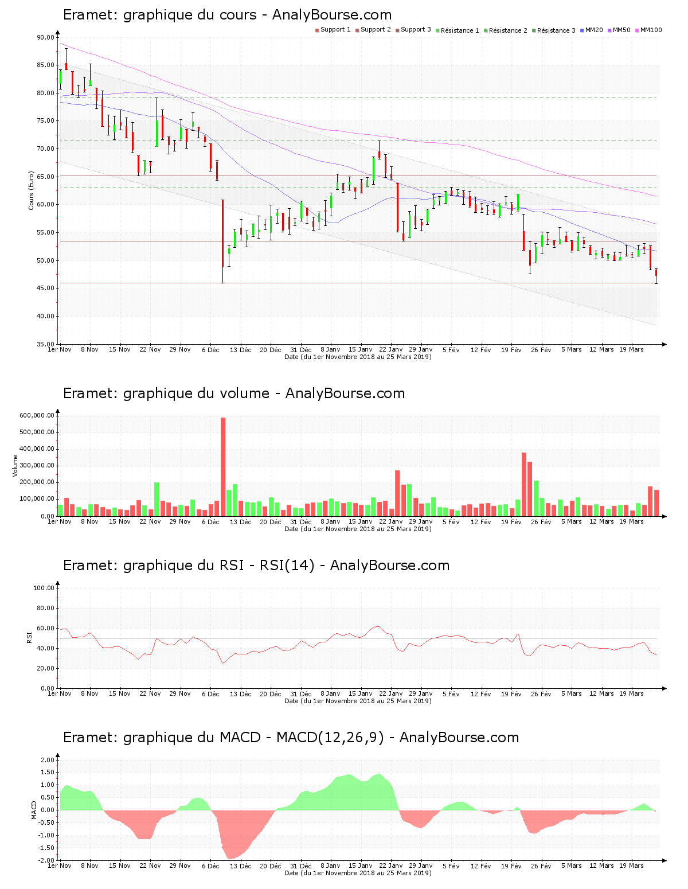
Task: Click the red volume bar spike at 22 Janv
Action: click(x=397, y=493)
